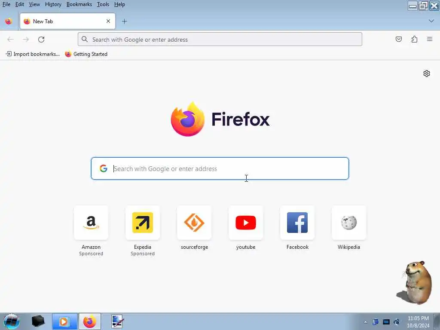Open the History menu

coord(53,4)
